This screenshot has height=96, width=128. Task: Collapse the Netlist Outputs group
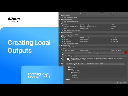[x=60, y=16]
